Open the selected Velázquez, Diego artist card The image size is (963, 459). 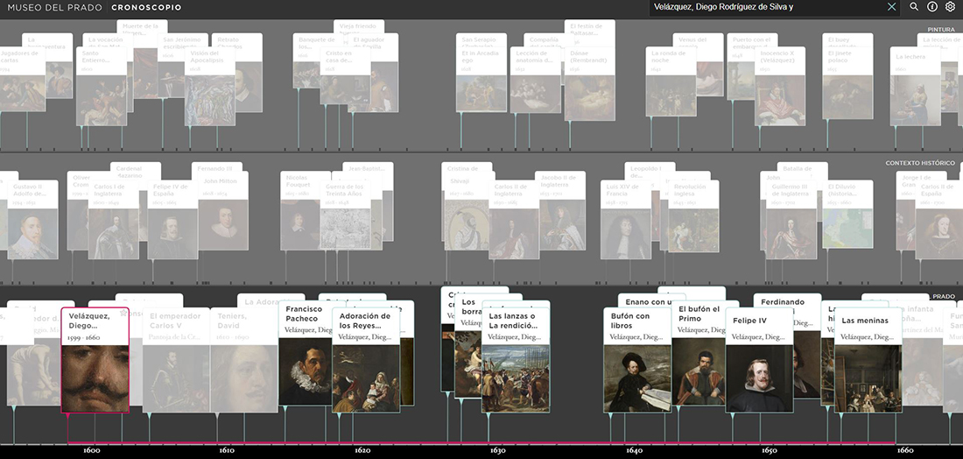pos(95,360)
